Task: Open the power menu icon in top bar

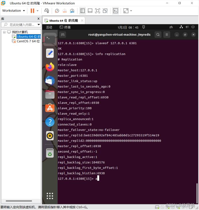Action: pyautogui.click(x=193, y=27)
